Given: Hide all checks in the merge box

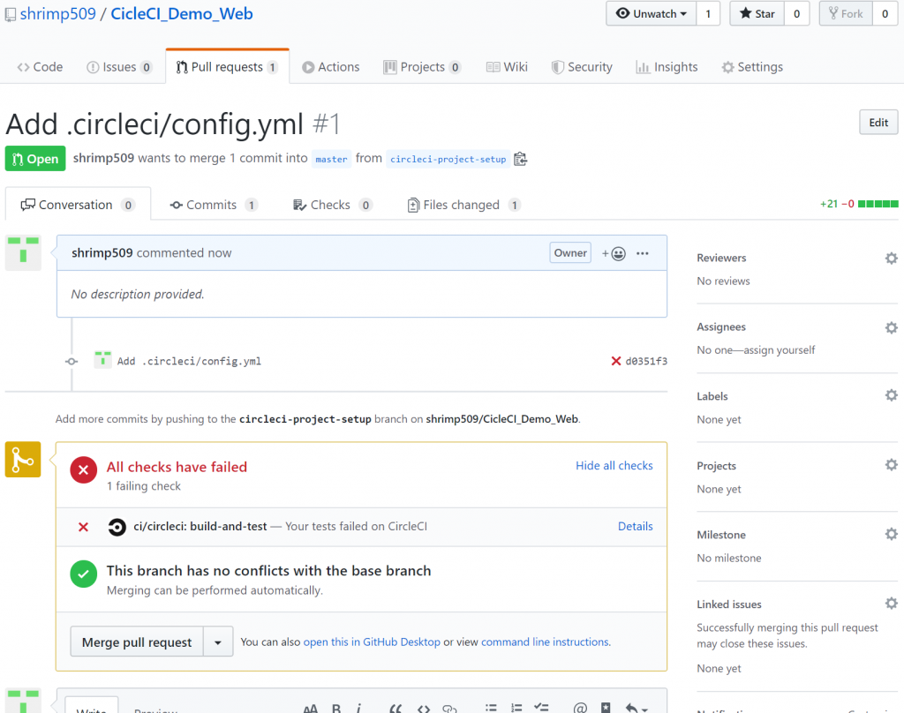Looking at the screenshot, I should point(614,466).
